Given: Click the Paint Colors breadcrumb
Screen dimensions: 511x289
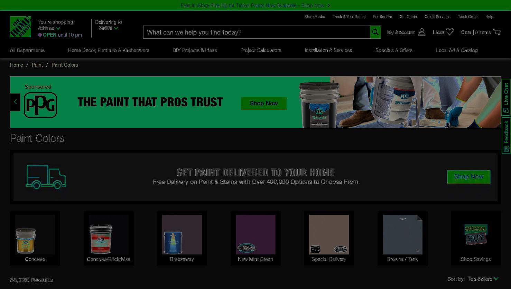Looking at the screenshot, I should (x=65, y=65).
